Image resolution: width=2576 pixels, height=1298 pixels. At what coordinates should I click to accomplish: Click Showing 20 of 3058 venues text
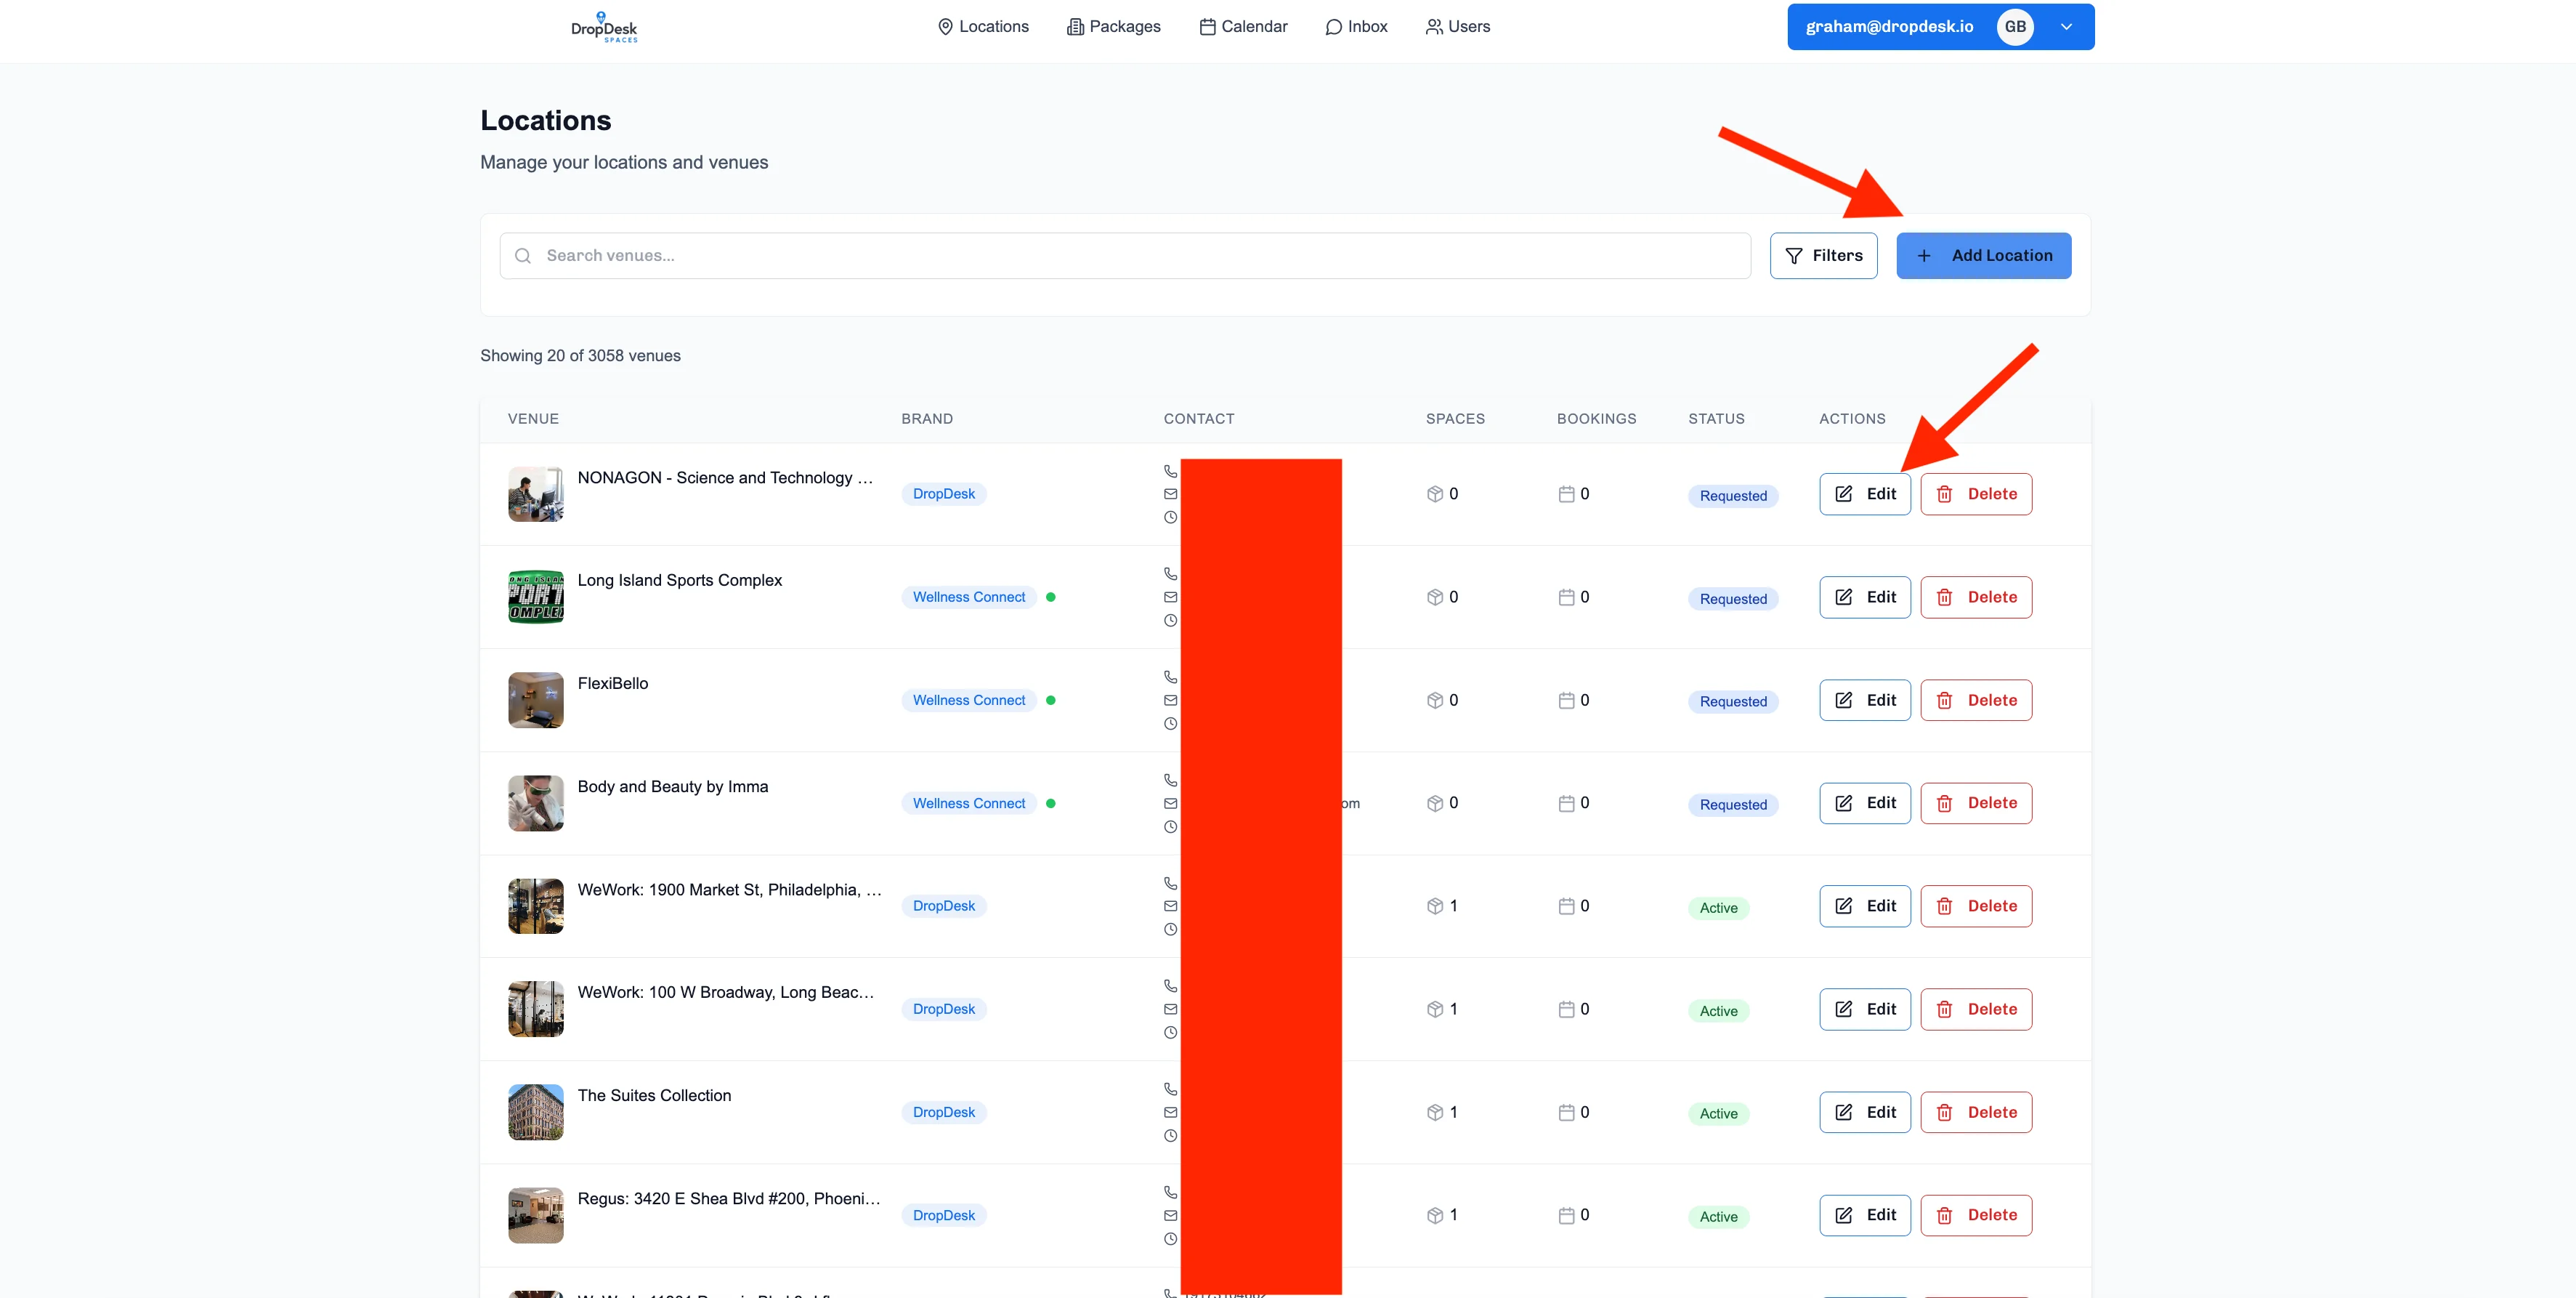[x=580, y=356]
